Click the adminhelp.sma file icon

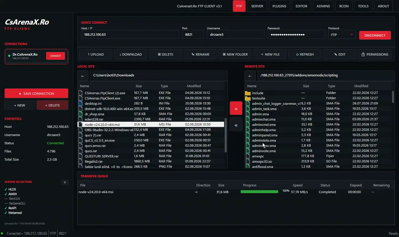point(248,130)
